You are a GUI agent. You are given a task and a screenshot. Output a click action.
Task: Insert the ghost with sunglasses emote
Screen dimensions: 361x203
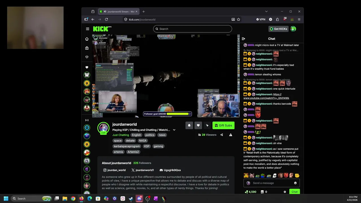coord(274,175)
